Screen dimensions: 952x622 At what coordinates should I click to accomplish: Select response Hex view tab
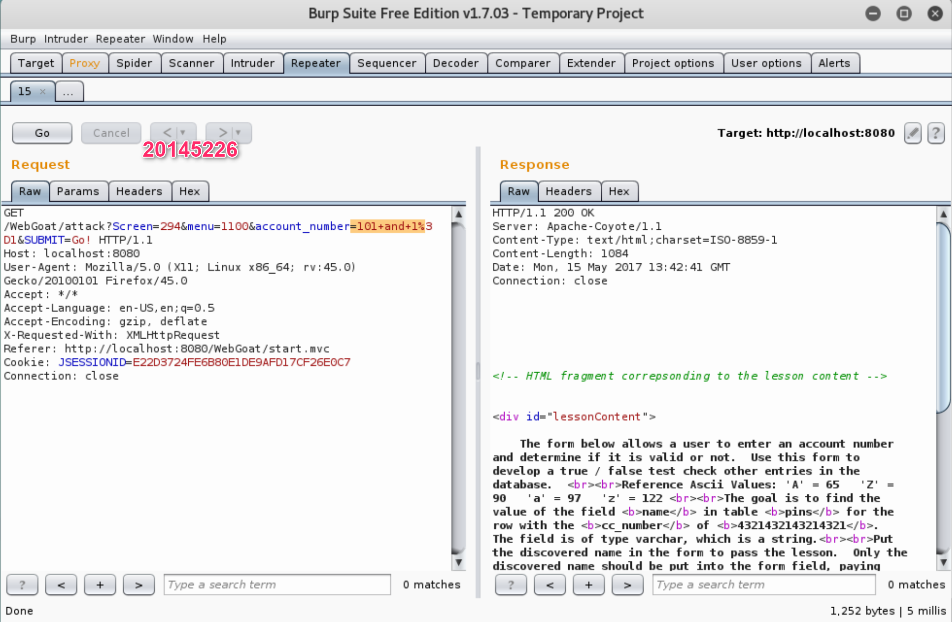[x=619, y=191]
